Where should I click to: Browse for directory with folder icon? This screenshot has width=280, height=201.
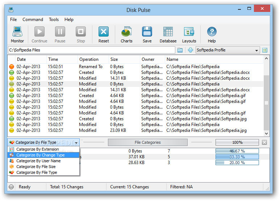click(180, 50)
